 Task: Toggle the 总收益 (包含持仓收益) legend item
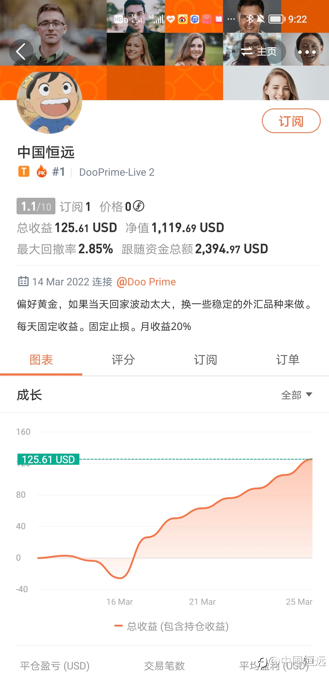tap(171, 626)
